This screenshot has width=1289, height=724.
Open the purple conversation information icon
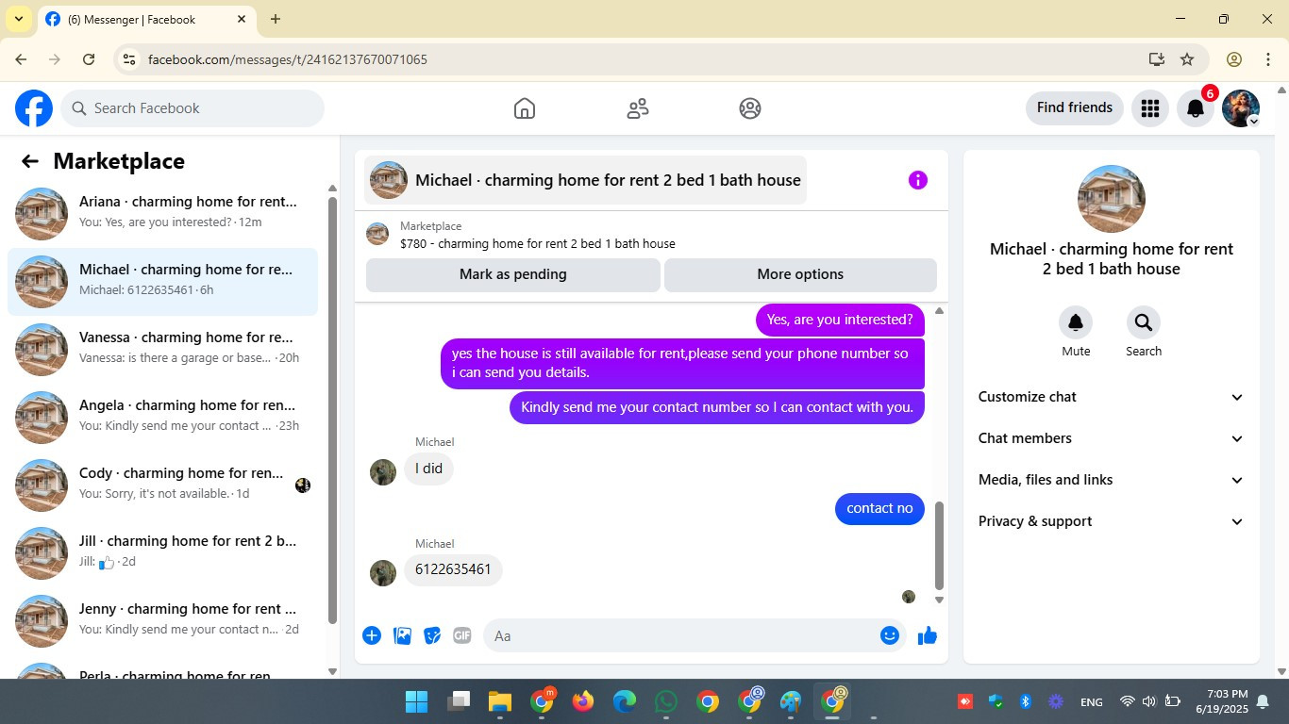pyautogui.click(x=918, y=180)
